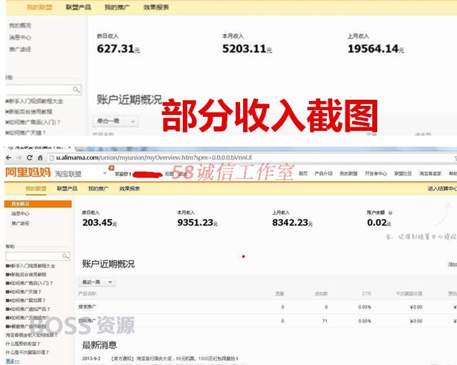Click the CTR column header
Screen dimensions: 457x365
366,294
